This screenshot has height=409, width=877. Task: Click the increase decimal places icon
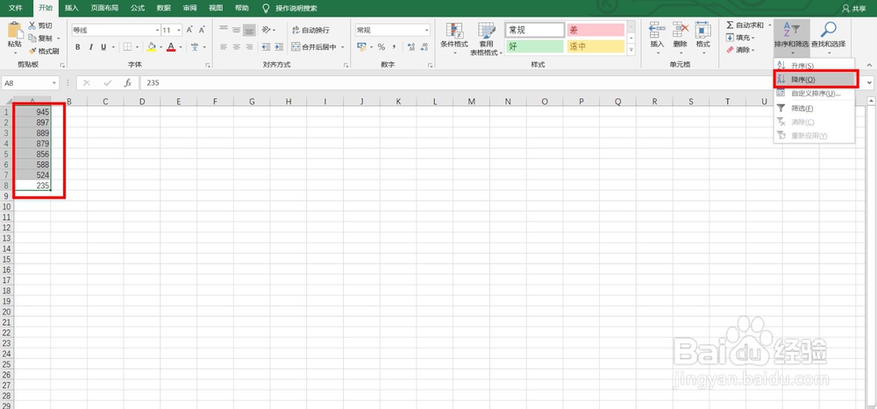pyautogui.click(x=411, y=47)
